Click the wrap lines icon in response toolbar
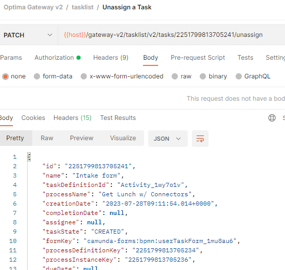The width and height of the screenshot is (285, 270). pos(200,139)
